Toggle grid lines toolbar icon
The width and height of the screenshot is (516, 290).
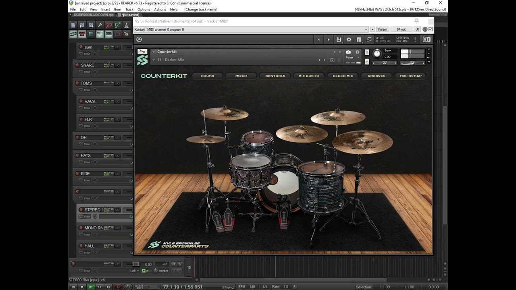pos(108,34)
